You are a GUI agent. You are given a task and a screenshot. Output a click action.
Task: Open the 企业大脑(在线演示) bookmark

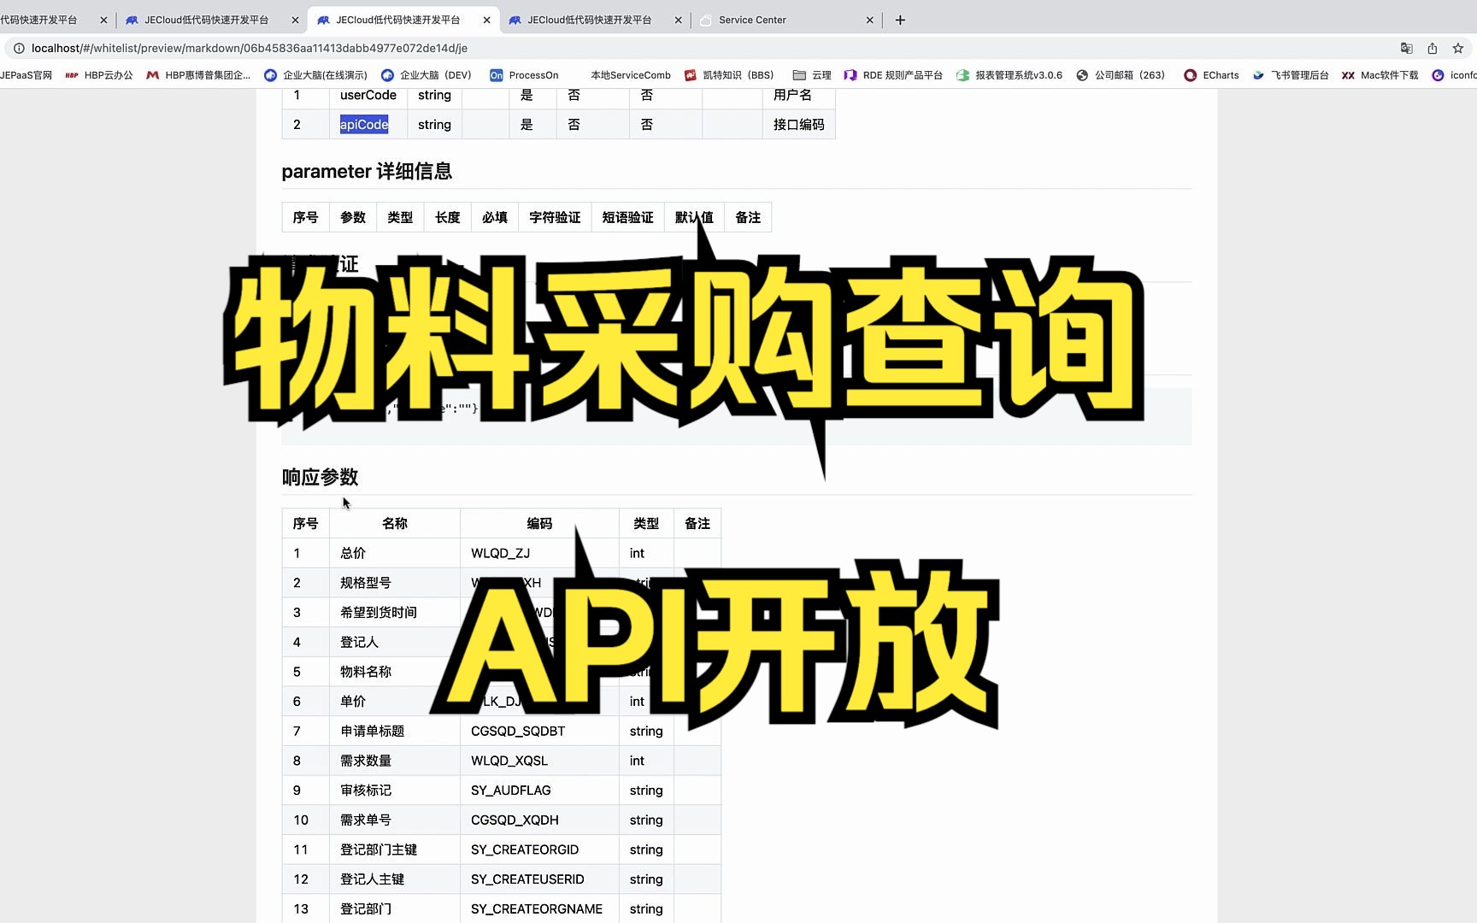[x=315, y=75]
